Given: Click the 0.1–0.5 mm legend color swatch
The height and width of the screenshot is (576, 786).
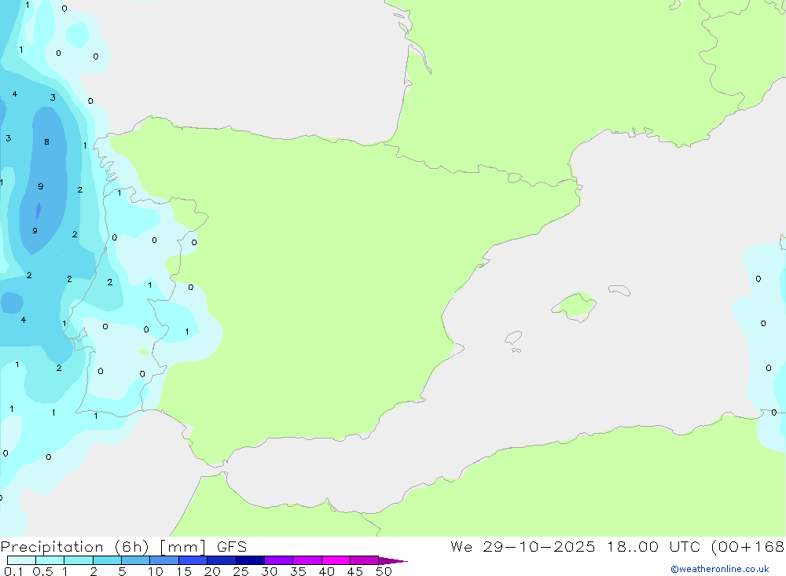Looking at the screenshot, I should 21,560.
